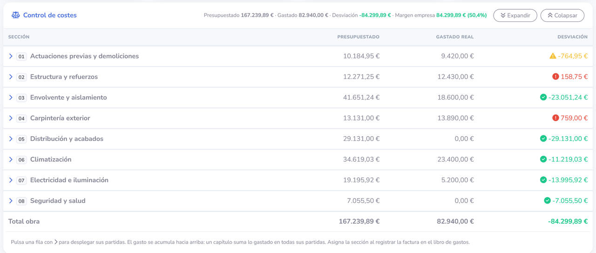Image resolution: width=596 pixels, height=253 pixels.
Task: Click the 06 section number badge
Action: coord(21,160)
